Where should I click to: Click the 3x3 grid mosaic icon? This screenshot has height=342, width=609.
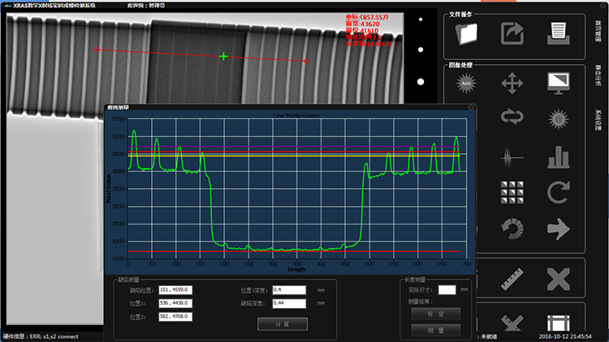pyautogui.click(x=512, y=192)
